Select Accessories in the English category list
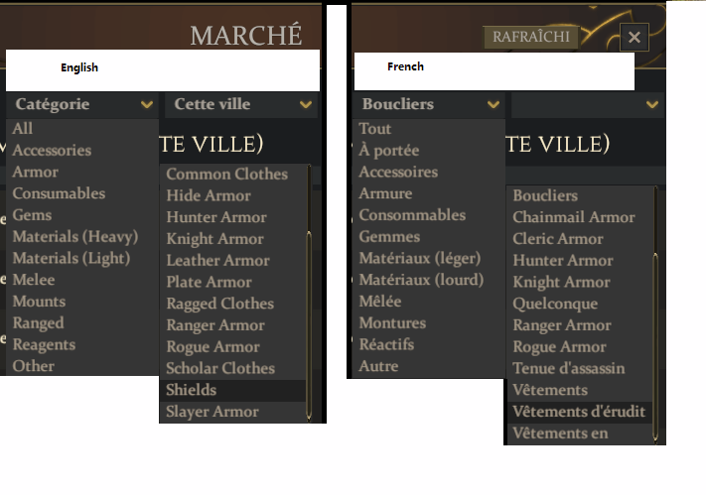This screenshot has height=495, width=706. [52, 151]
